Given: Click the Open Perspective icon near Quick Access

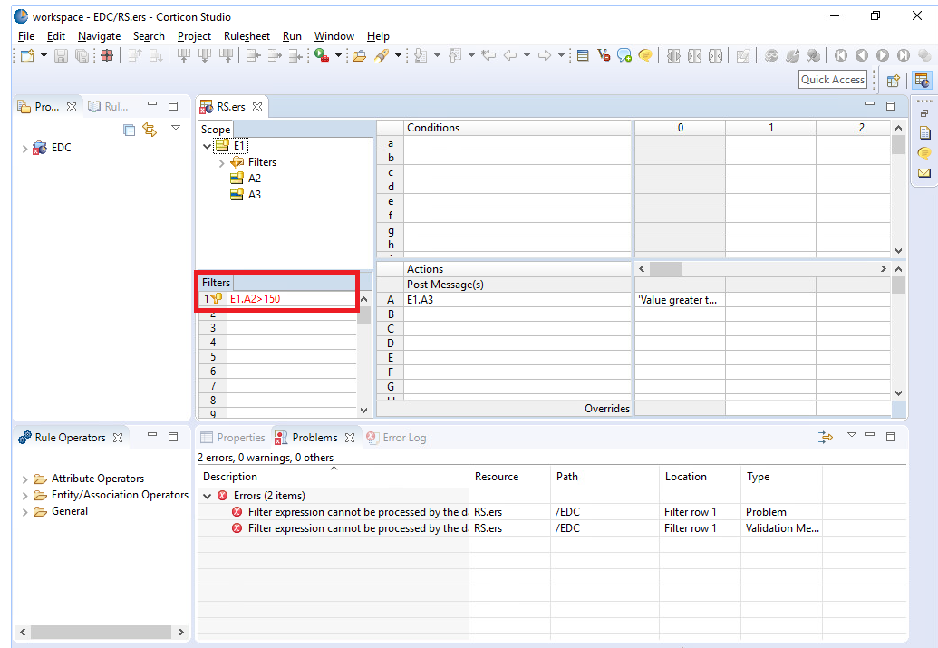Looking at the screenshot, I should [x=894, y=80].
